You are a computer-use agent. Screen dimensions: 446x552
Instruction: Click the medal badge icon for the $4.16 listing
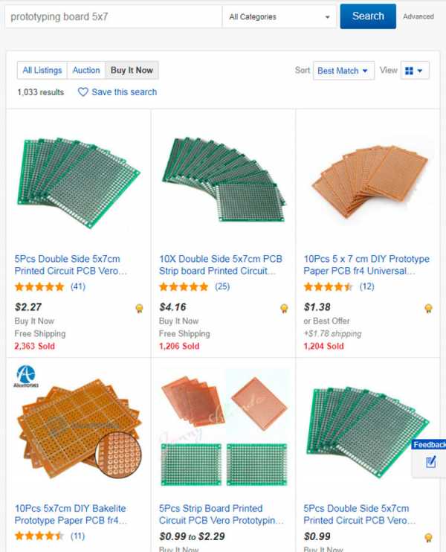(x=284, y=309)
